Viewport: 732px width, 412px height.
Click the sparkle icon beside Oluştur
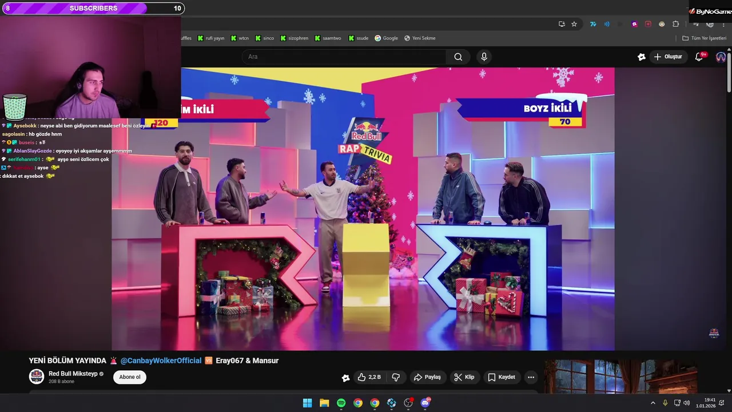[642, 57]
